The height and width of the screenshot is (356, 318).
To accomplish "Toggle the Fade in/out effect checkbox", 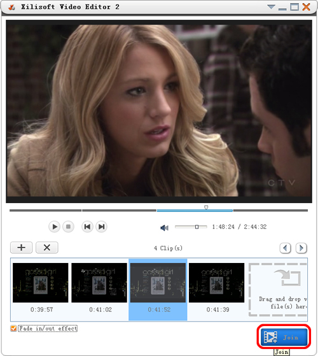I will [13, 329].
